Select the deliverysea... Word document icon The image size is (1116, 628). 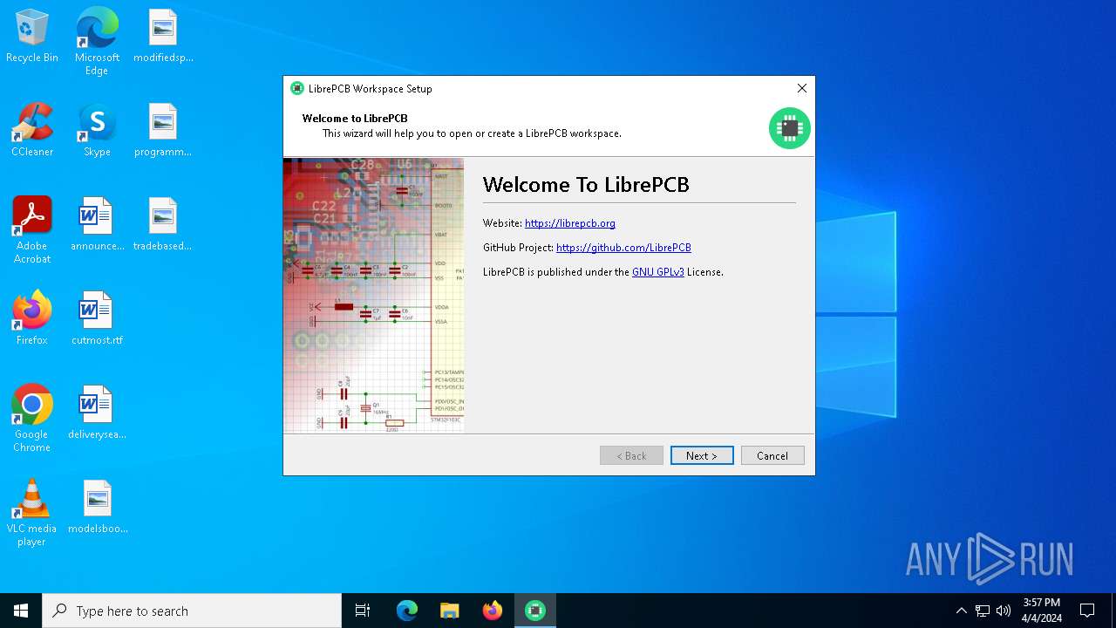(x=97, y=413)
